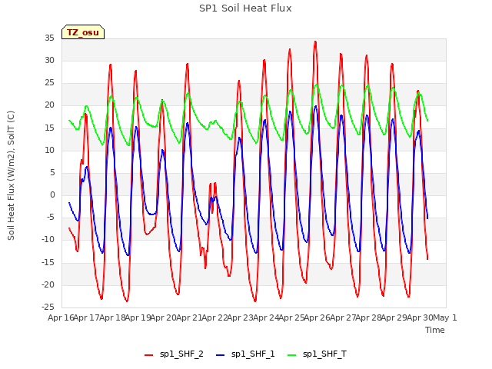The image size is (492, 369).
Task: Click the 20 y-axis tick label
Action: point(49,105)
